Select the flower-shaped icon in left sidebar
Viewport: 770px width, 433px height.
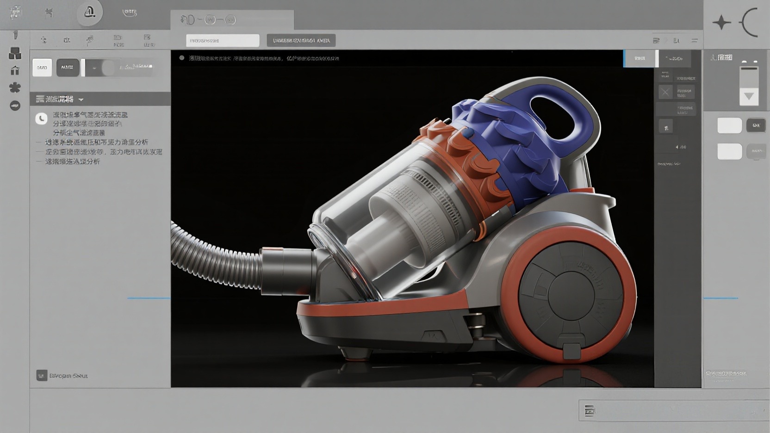click(x=15, y=87)
